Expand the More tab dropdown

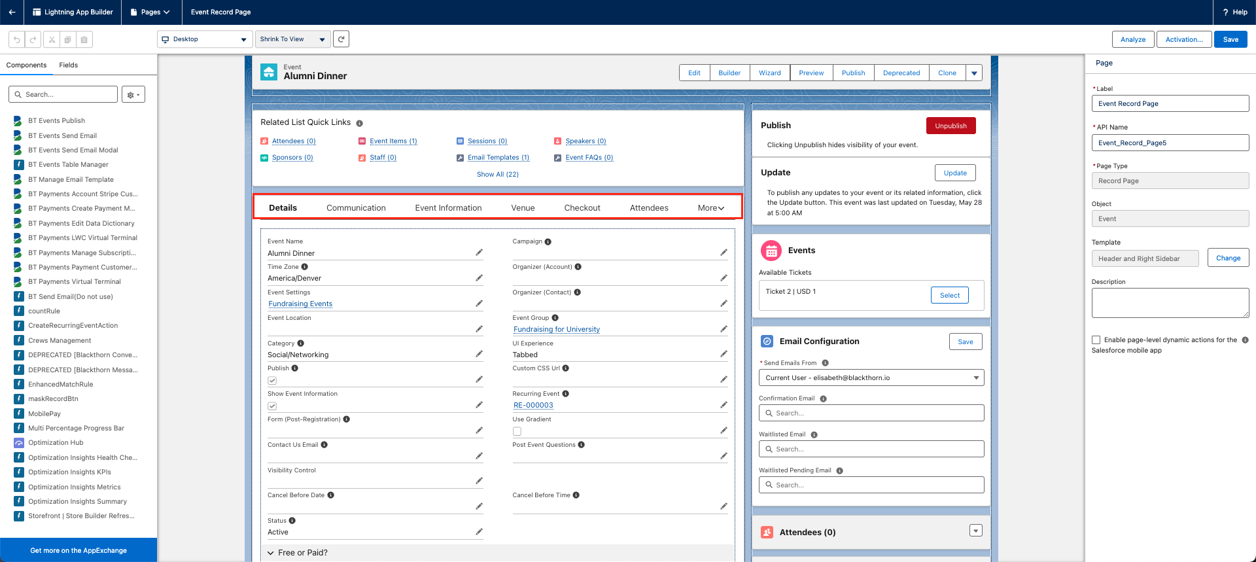click(x=711, y=208)
